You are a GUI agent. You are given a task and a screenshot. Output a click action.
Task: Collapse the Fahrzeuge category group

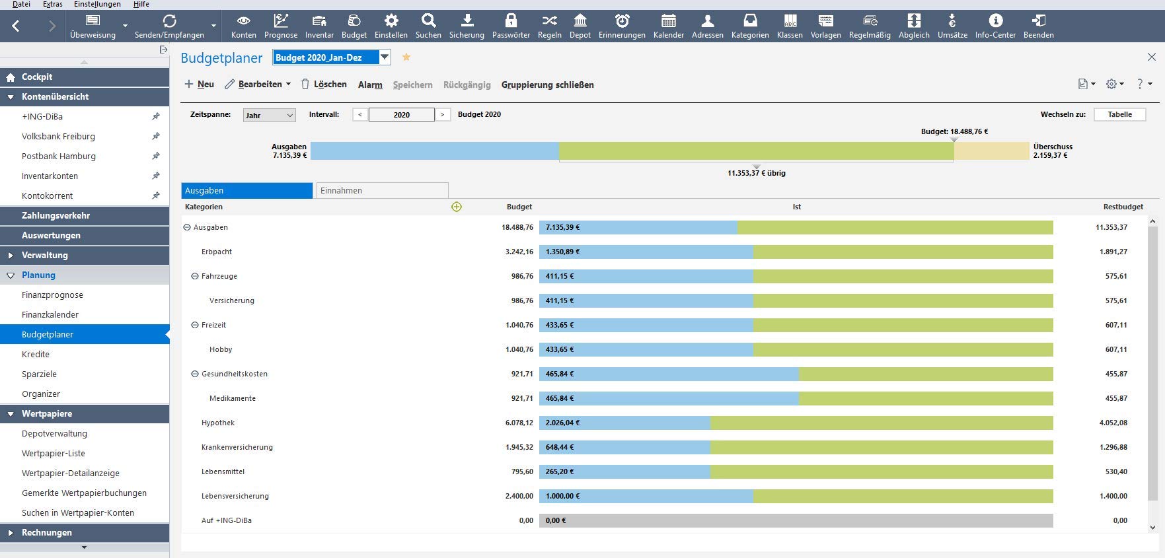(195, 276)
